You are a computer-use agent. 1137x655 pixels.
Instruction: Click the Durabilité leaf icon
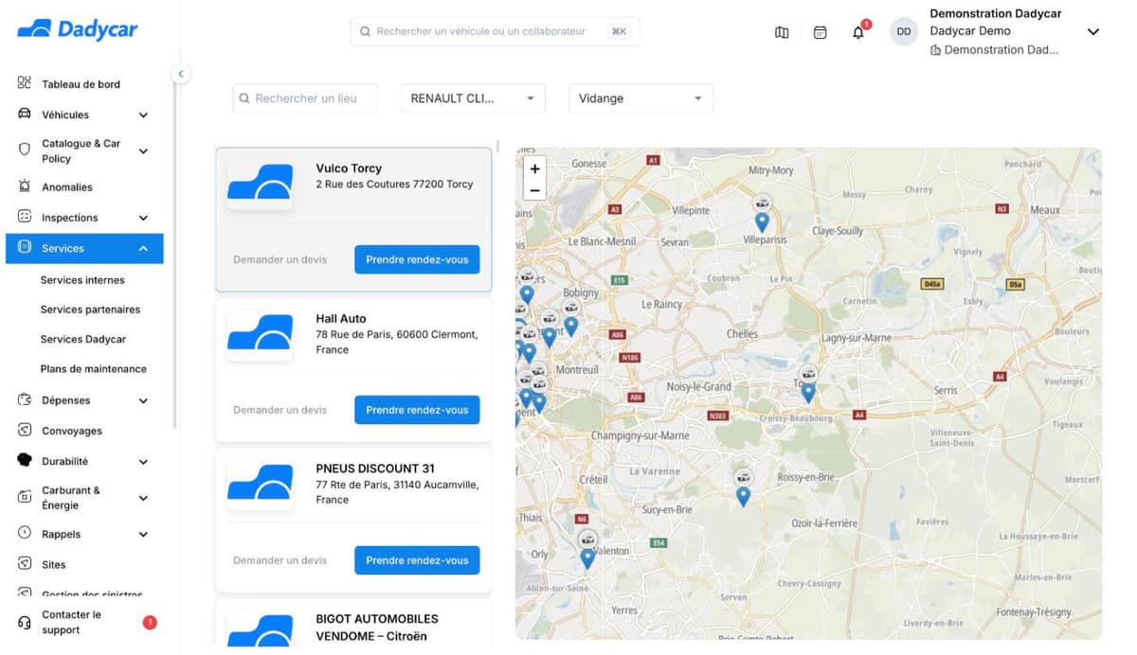click(25, 461)
